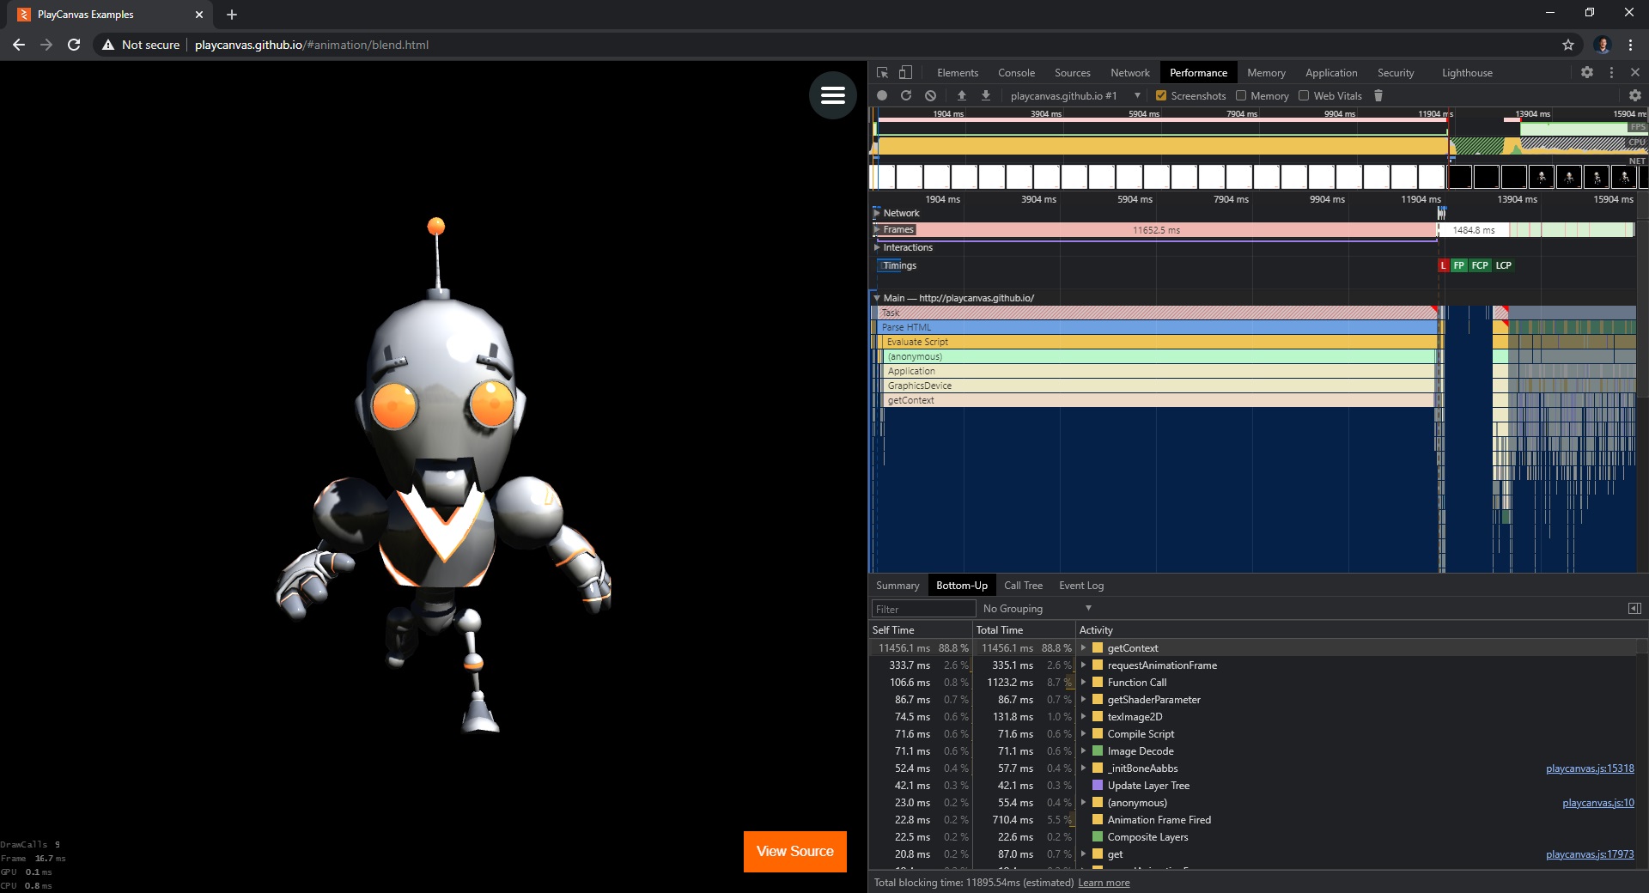Enable the Web Vitals checkbox
Viewport: 1649px width, 893px height.
point(1304,95)
